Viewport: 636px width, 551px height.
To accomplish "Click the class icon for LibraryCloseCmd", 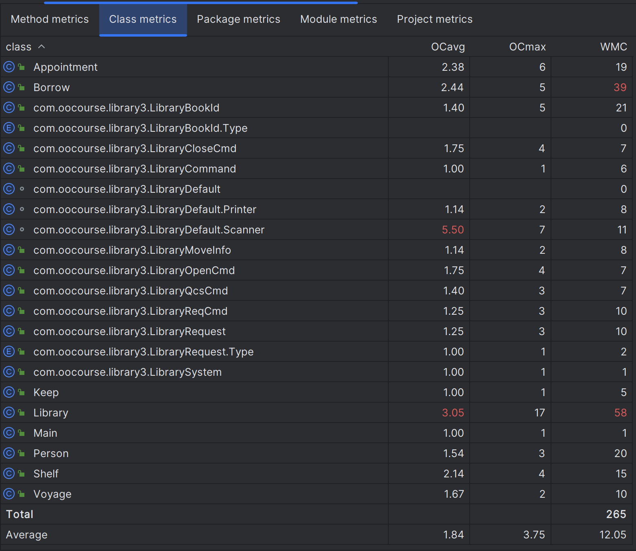I will 9,148.
